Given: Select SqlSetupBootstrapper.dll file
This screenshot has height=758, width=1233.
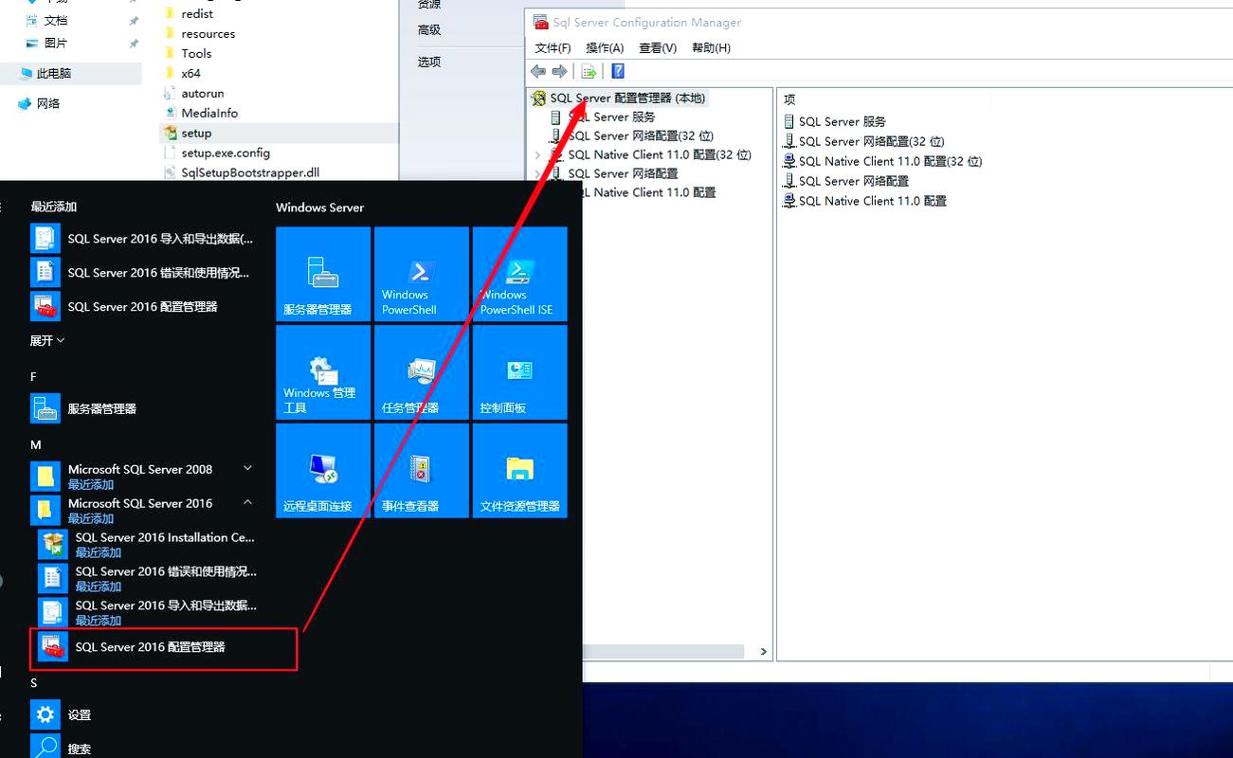Looking at the screenshot, I should (x=250, y=173).
